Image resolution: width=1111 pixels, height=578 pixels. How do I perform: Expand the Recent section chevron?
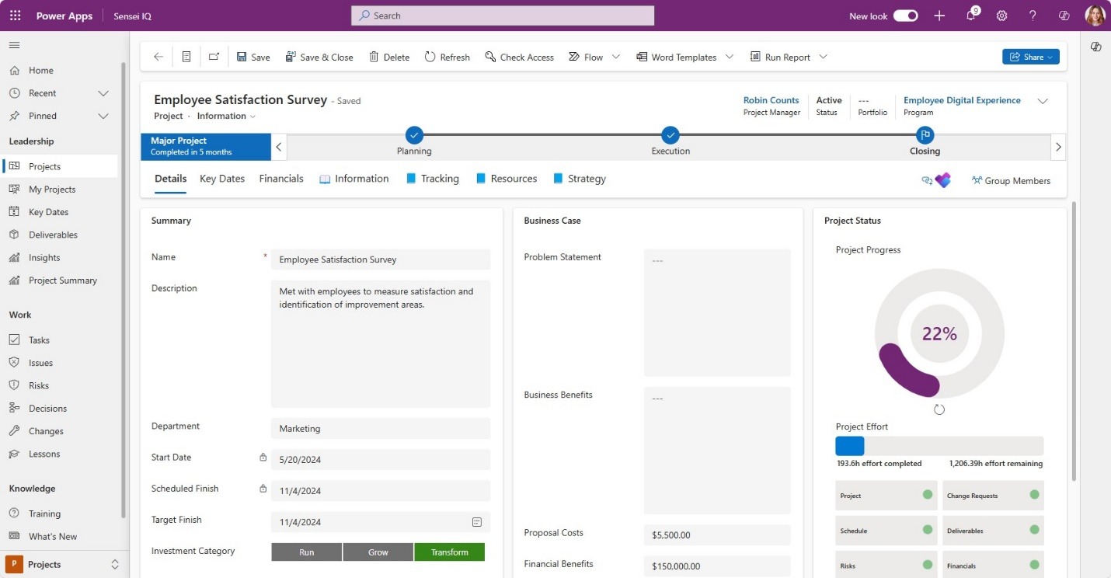(x=103, y=93)
